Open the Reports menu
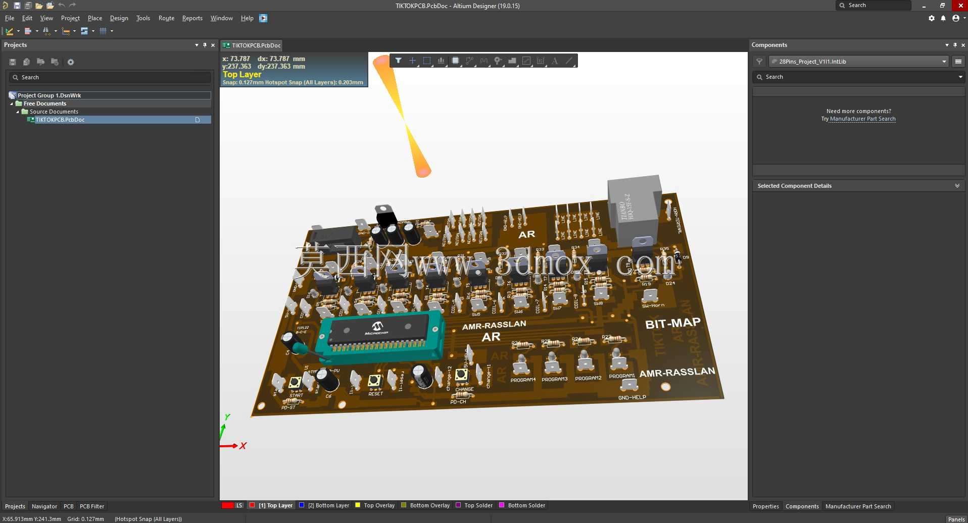Viewport: 968px width, 523px height. pos(192,18)
